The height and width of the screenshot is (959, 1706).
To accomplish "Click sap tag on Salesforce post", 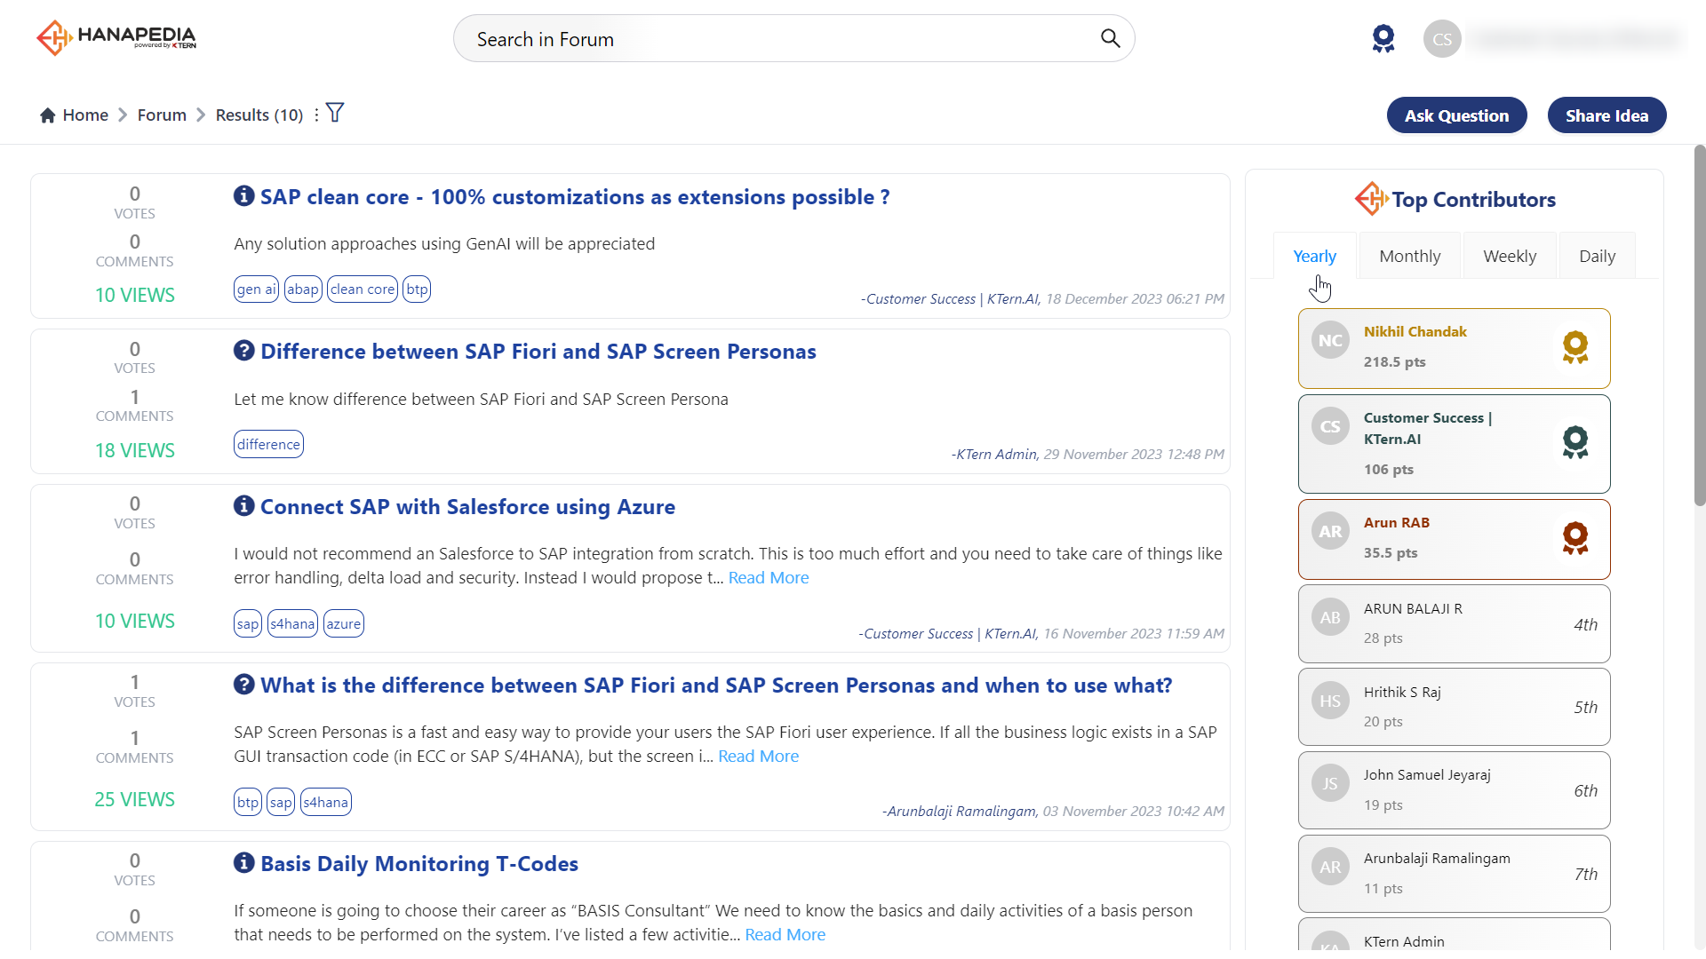I will point(248,623).
